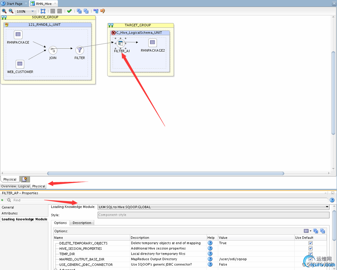The image size is (337, 270).
Task: Open the Description tab
Action: (x=82, y=223)
